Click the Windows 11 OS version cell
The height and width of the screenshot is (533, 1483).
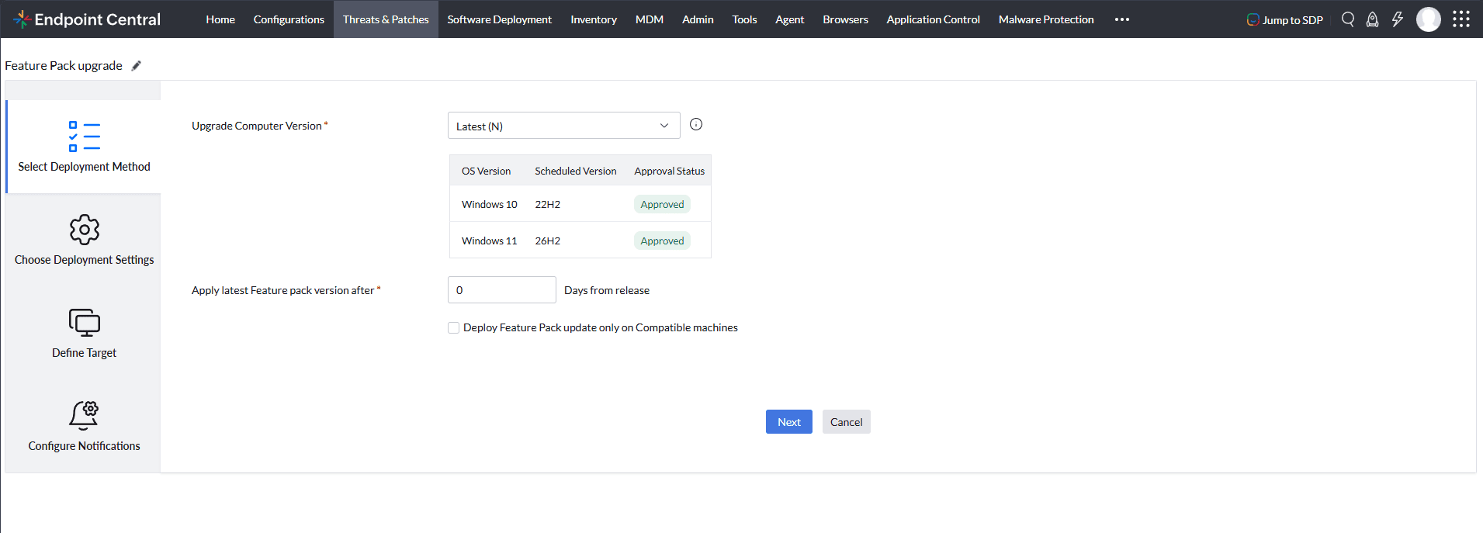point(489,241)
